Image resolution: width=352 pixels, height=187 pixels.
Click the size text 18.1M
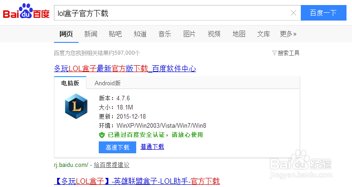(x=125, y=108)
